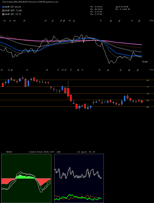This screenshot has height=203, width=154.
Task: Click the blue DOW ST legend swatch
Action: (3, 7)
